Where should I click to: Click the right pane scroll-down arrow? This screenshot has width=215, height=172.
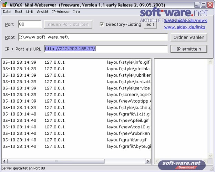tap(210, 155)
